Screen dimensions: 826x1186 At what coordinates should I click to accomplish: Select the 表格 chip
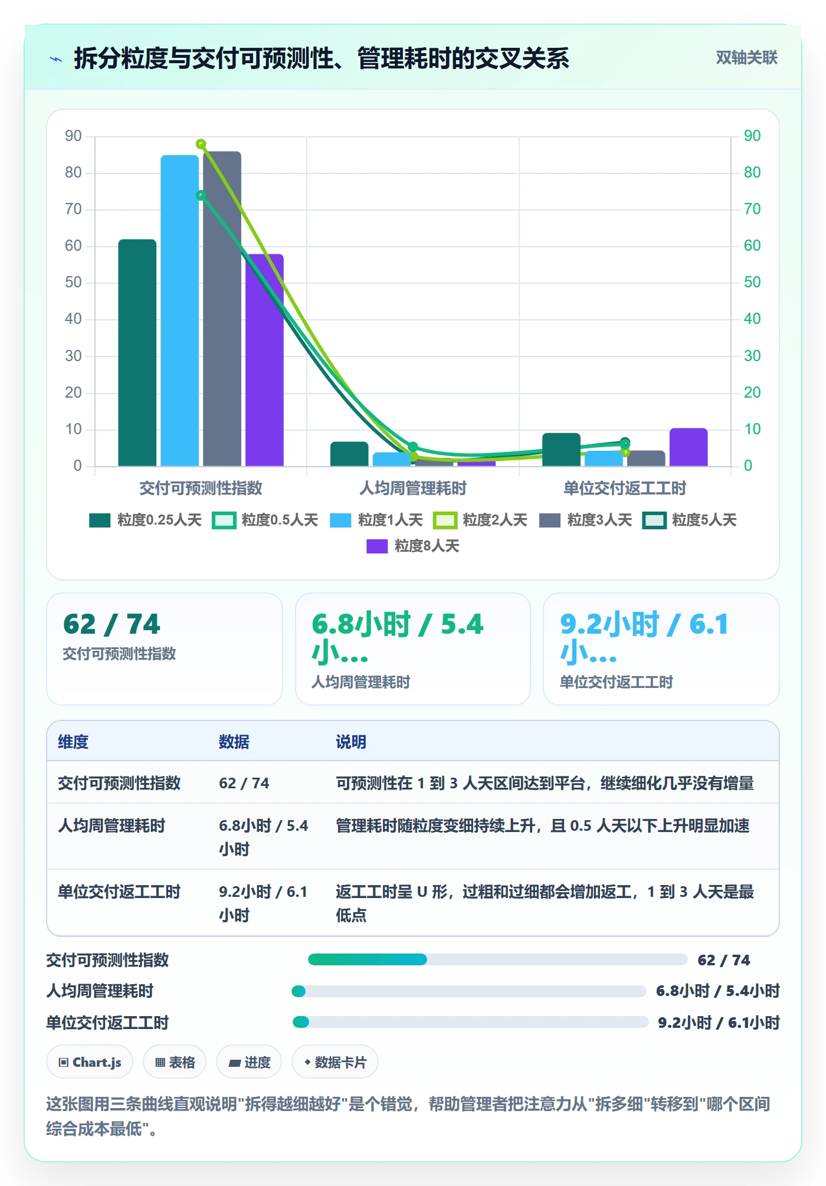[175, 1062]
